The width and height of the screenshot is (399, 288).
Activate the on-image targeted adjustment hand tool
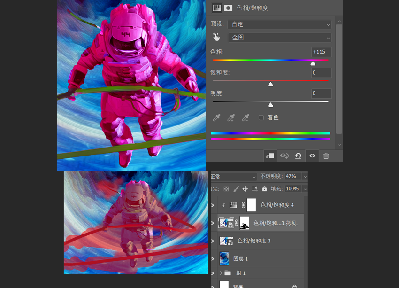coord(216,37)
